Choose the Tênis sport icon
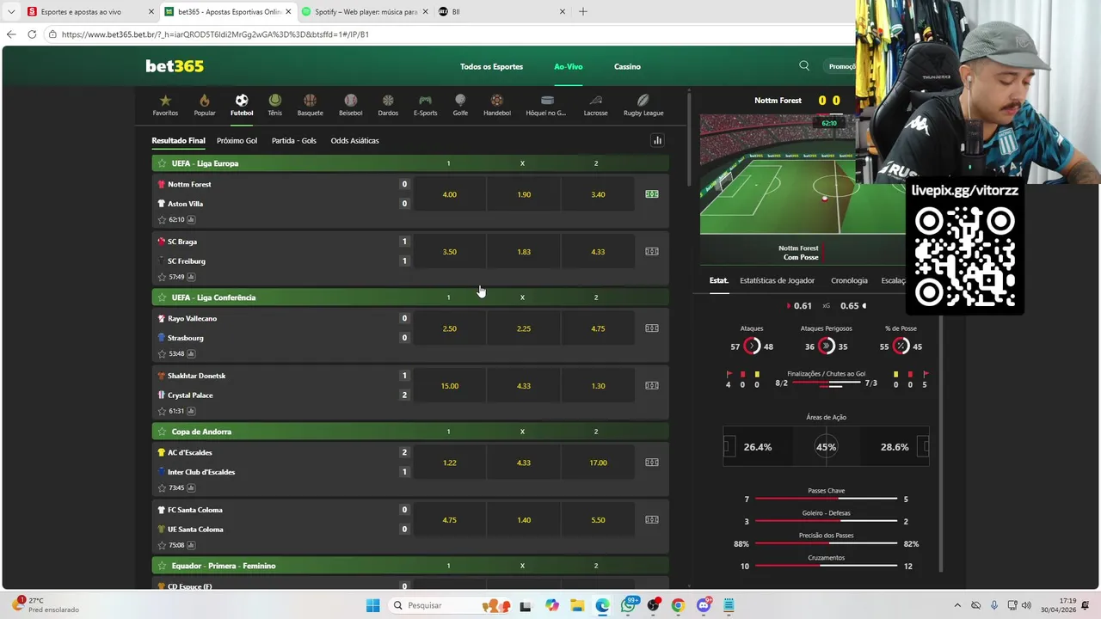The width and height of the screenshot is (1101, 619). [274, 105]
